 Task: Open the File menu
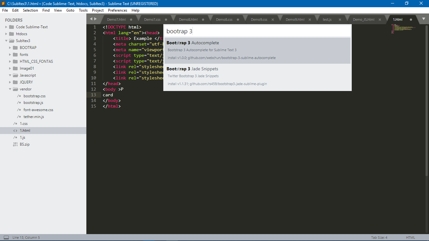pyautogui.click(x=5, y=10)
